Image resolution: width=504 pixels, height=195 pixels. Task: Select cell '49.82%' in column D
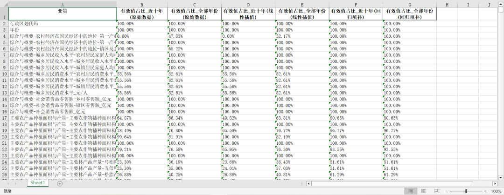pos(248,118)
